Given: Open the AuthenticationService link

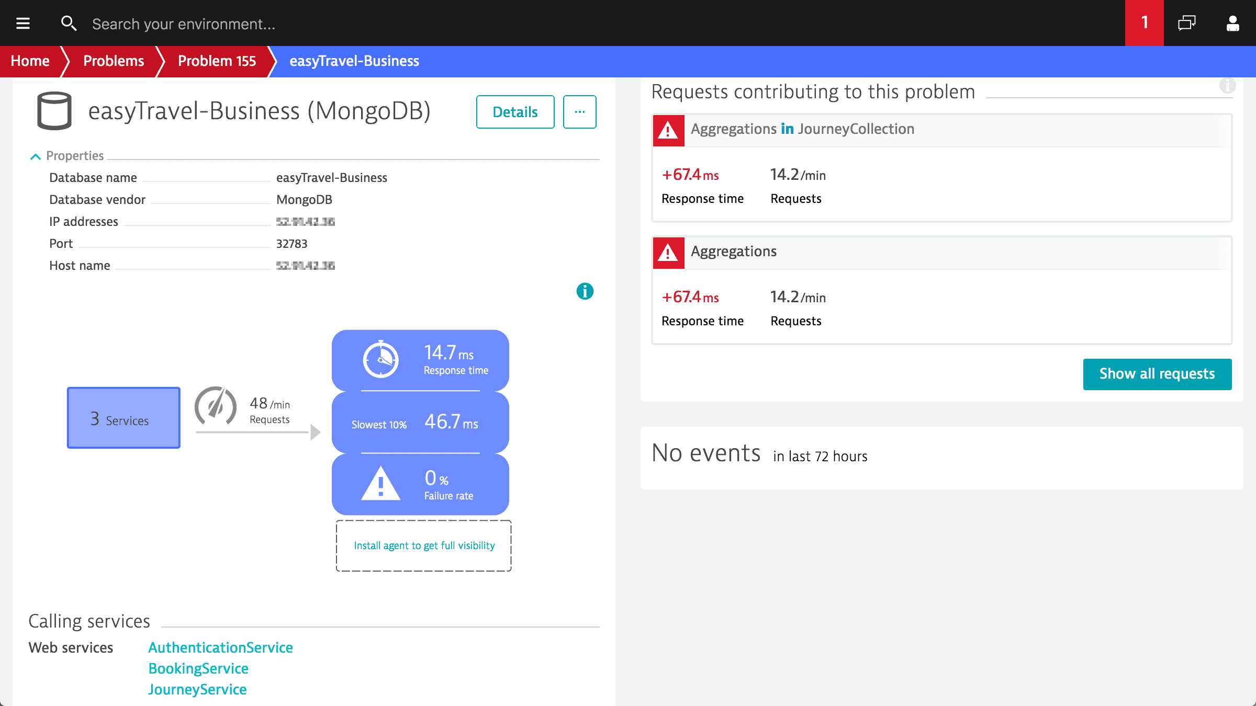Looking at the screenshot, I should point(220,647).
